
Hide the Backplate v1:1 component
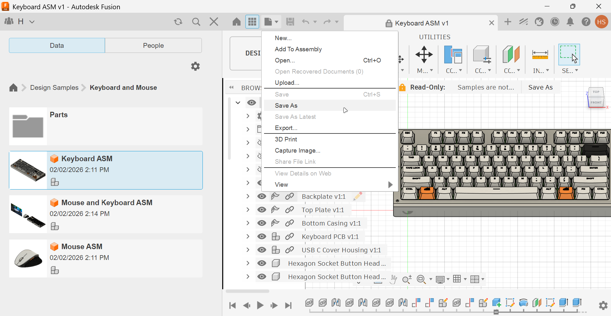pos(262,197)
